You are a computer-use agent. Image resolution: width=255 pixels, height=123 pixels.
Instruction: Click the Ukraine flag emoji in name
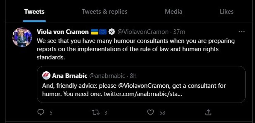[x=94, y=32]
